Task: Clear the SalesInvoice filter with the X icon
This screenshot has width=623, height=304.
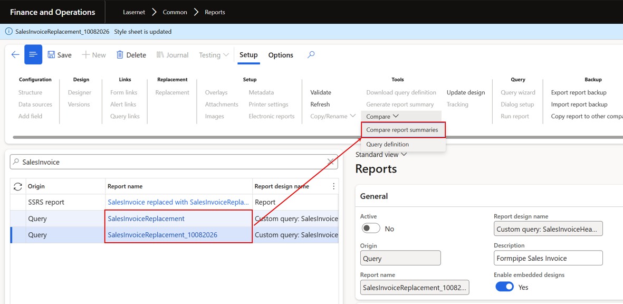Action: [x=331, y=161]
